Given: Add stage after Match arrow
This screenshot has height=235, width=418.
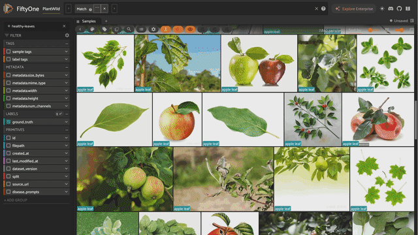Looking at the screenshot, I should [114, 8].
